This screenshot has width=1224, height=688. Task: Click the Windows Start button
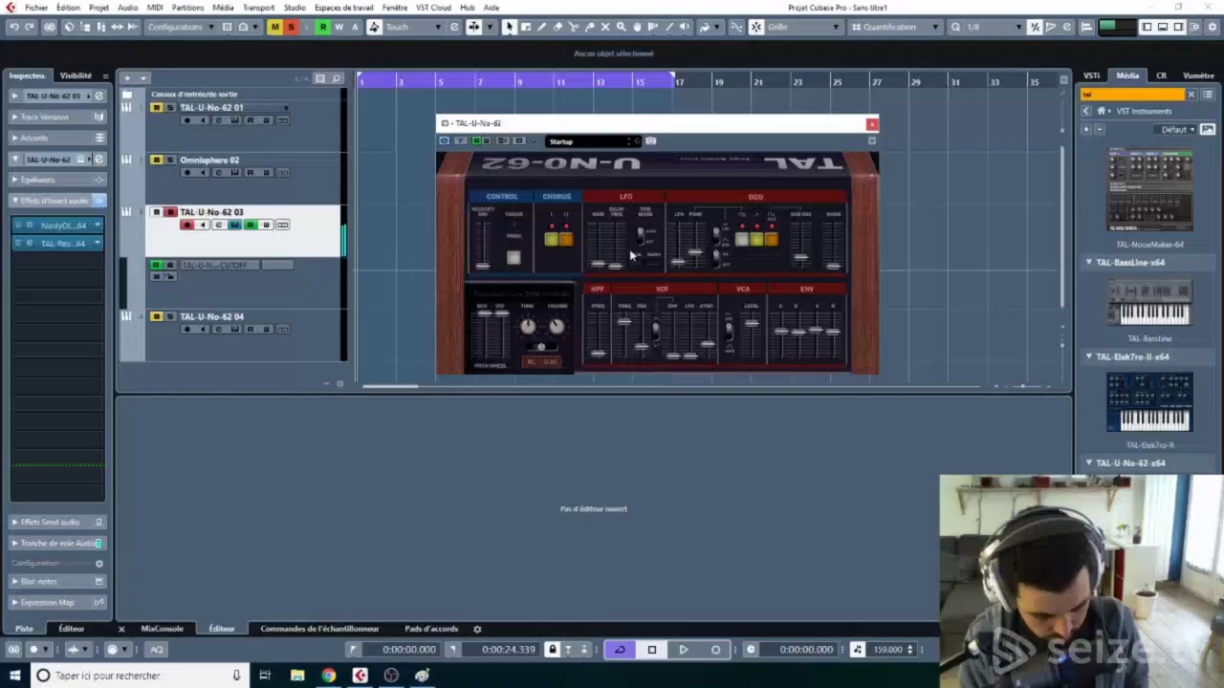[14, 676]
